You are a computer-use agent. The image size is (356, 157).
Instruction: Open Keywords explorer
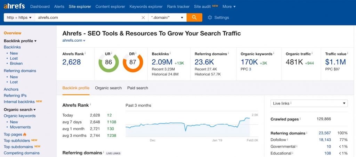pyautogui.click(x=146, y=7)
